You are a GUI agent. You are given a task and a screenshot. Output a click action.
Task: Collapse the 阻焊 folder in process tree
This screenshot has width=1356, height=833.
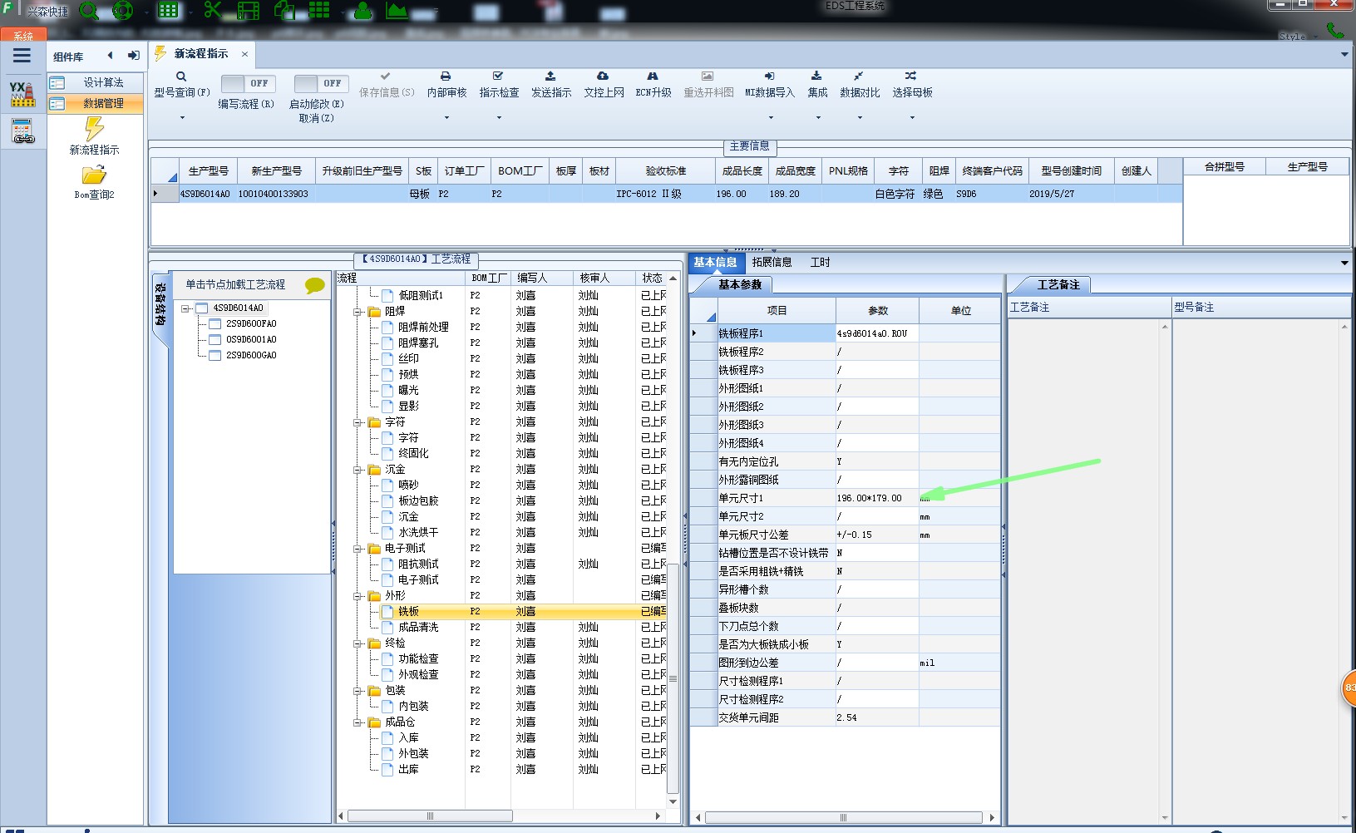[x=357, y=312]
